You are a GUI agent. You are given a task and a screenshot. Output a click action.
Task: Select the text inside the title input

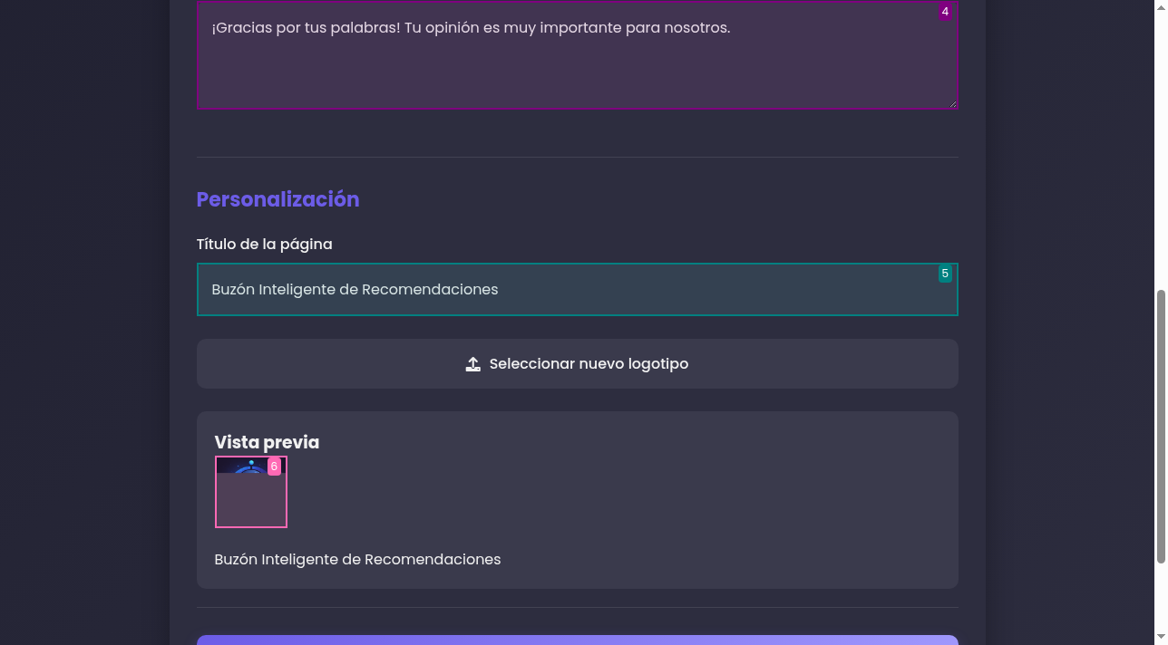click(355, 289)
